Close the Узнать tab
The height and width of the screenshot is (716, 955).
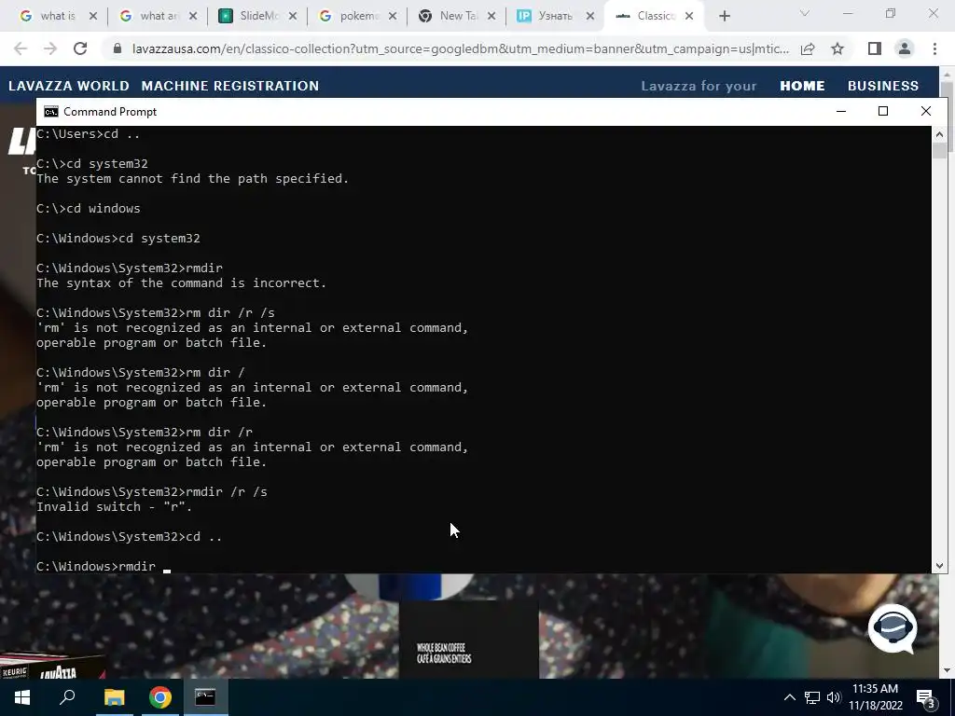point(590,17)
